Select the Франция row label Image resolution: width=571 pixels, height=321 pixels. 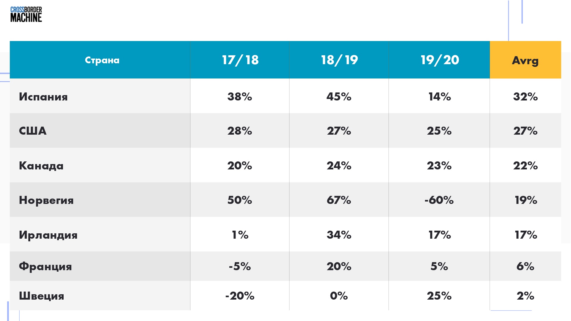(46, 266)
